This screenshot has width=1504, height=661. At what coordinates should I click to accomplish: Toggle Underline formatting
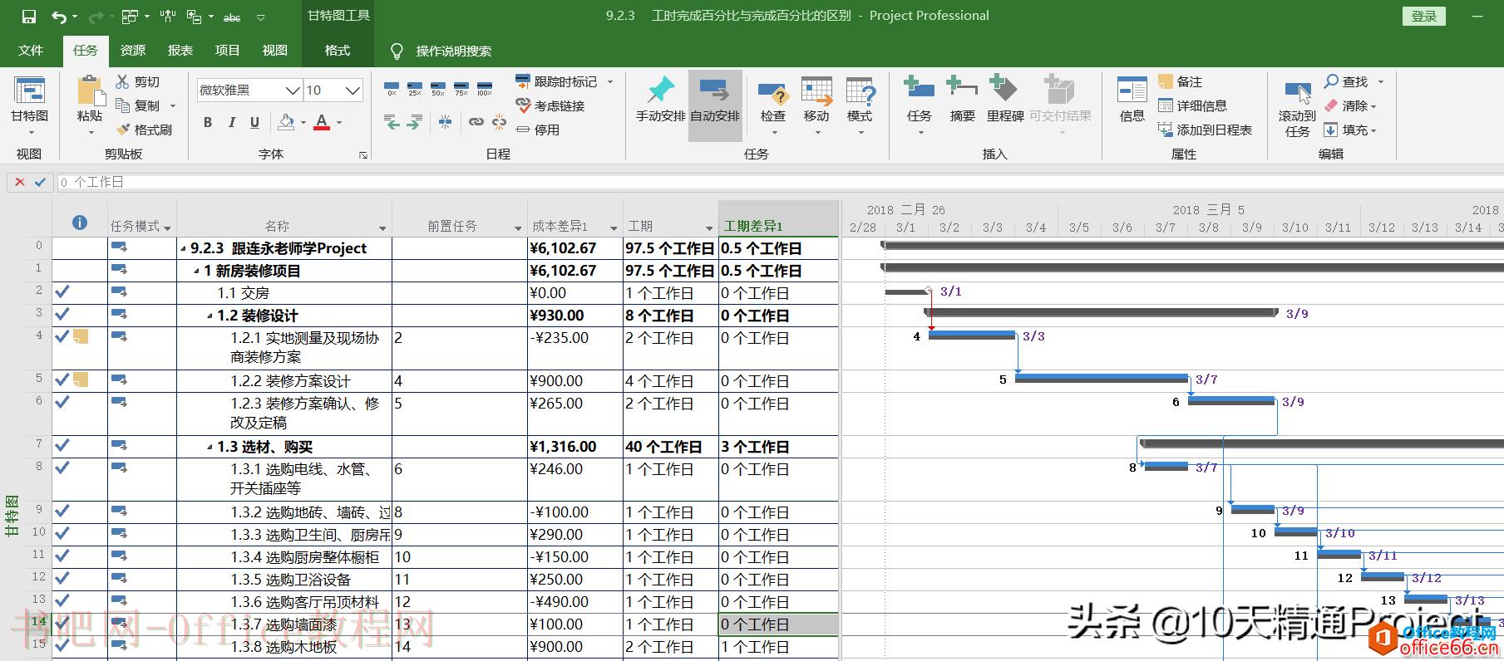tap(254, 122)
